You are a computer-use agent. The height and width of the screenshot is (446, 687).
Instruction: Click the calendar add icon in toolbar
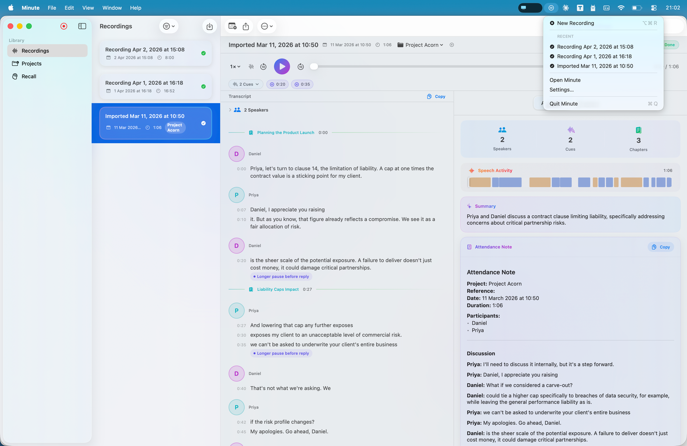pos(233,26)
